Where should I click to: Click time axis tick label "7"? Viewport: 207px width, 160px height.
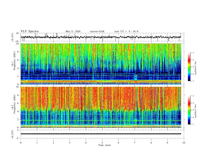[135, 143]
